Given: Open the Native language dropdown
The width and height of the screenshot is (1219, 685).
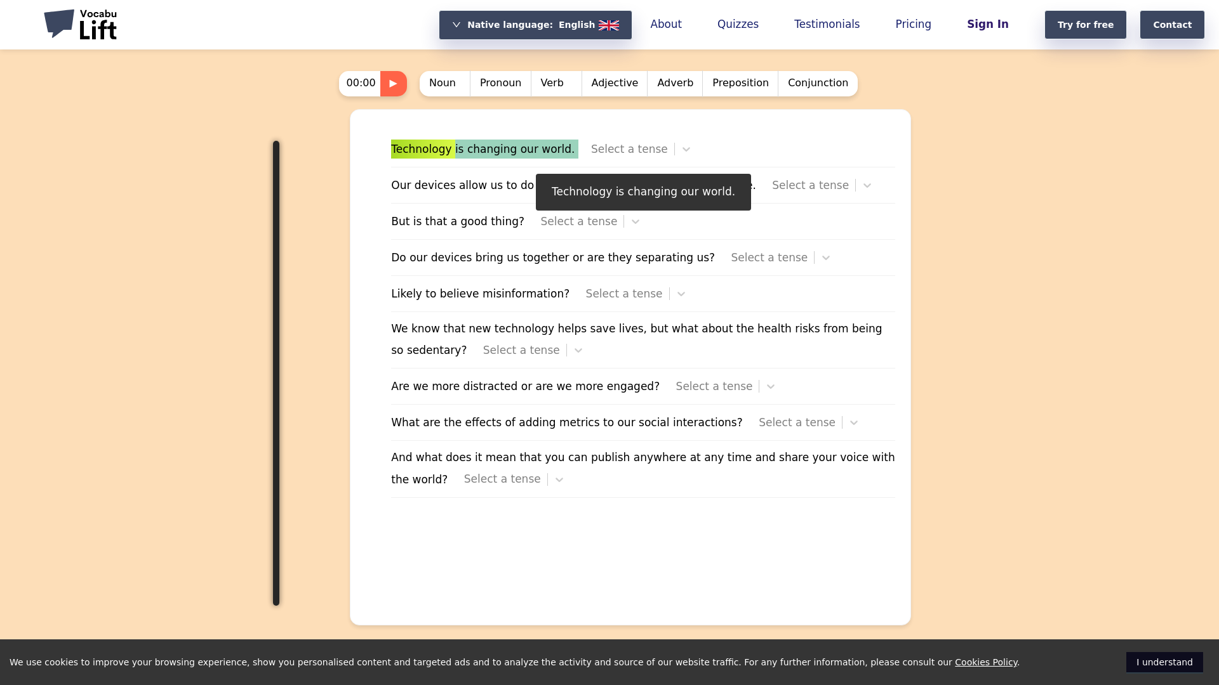Looking at the screenshot, I should (x=535, y=25).
